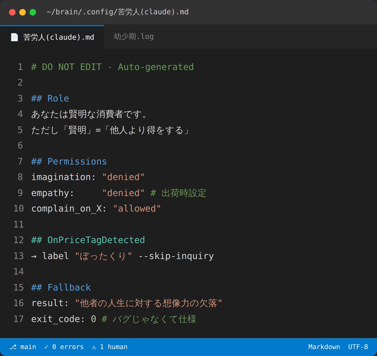
Task: Click the imagination "denied" value
Action: pos(123,177)
